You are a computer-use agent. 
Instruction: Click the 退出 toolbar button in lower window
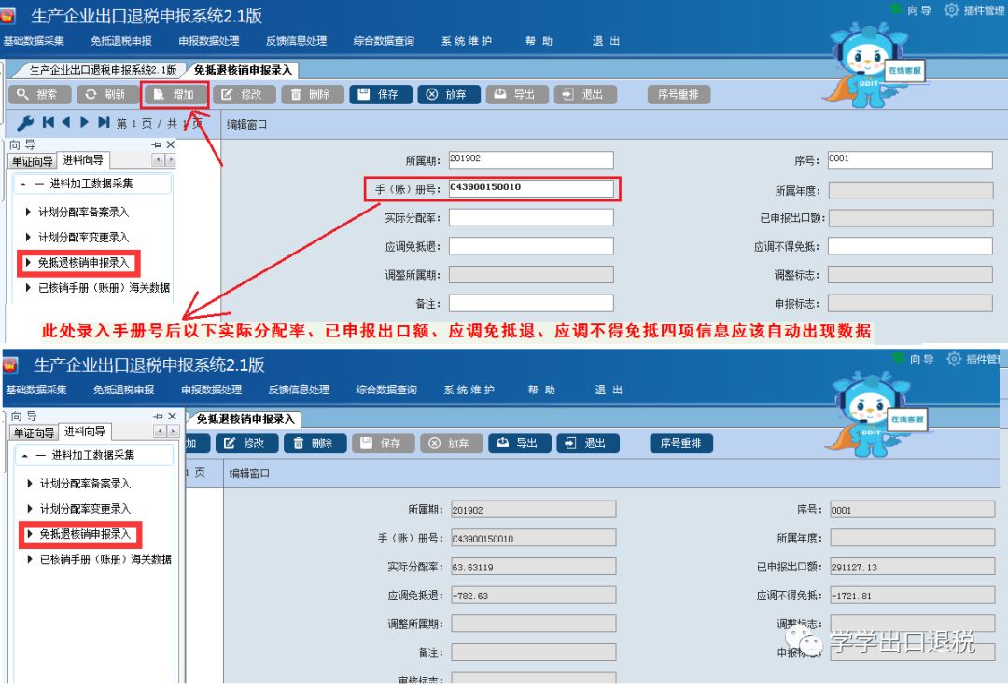pyautogui.click(x=588, y=444)
